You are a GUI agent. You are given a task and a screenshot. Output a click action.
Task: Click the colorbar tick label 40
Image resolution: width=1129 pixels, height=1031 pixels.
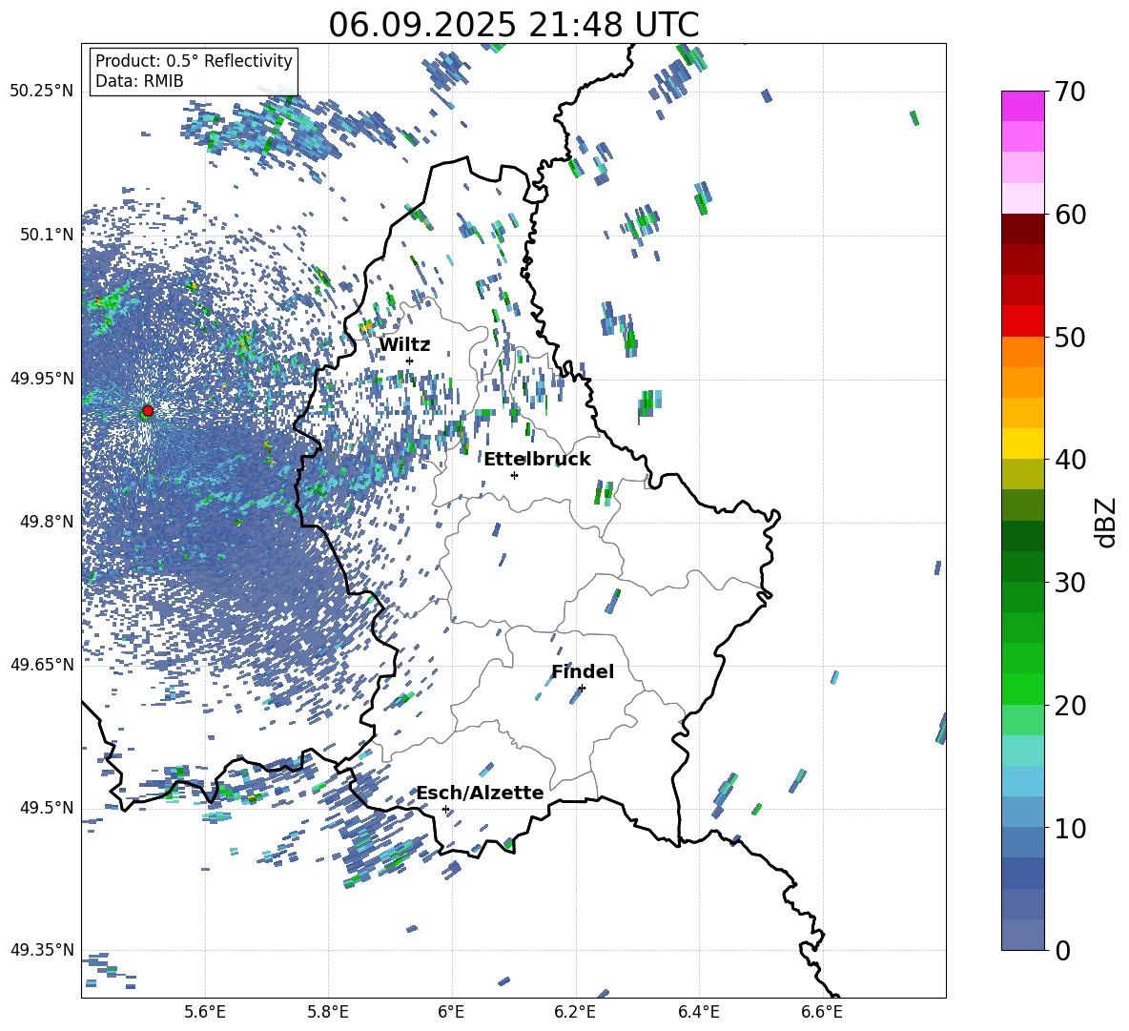(1070, 460)
